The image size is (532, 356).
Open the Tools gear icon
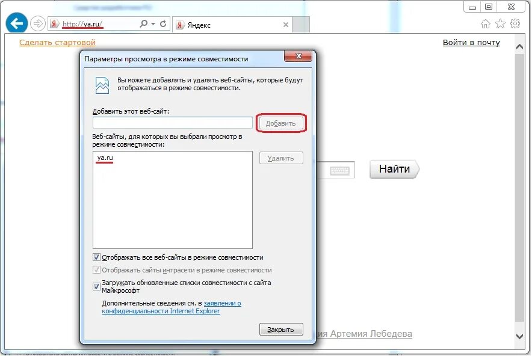(x=515, y=23)
